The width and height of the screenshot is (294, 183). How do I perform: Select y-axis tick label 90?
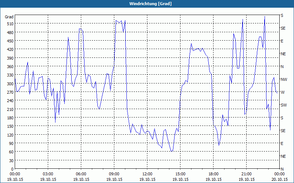[11, 143]
